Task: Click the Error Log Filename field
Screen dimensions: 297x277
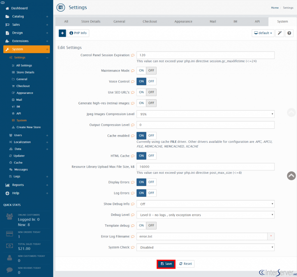Action: click(x=202, y=236)
